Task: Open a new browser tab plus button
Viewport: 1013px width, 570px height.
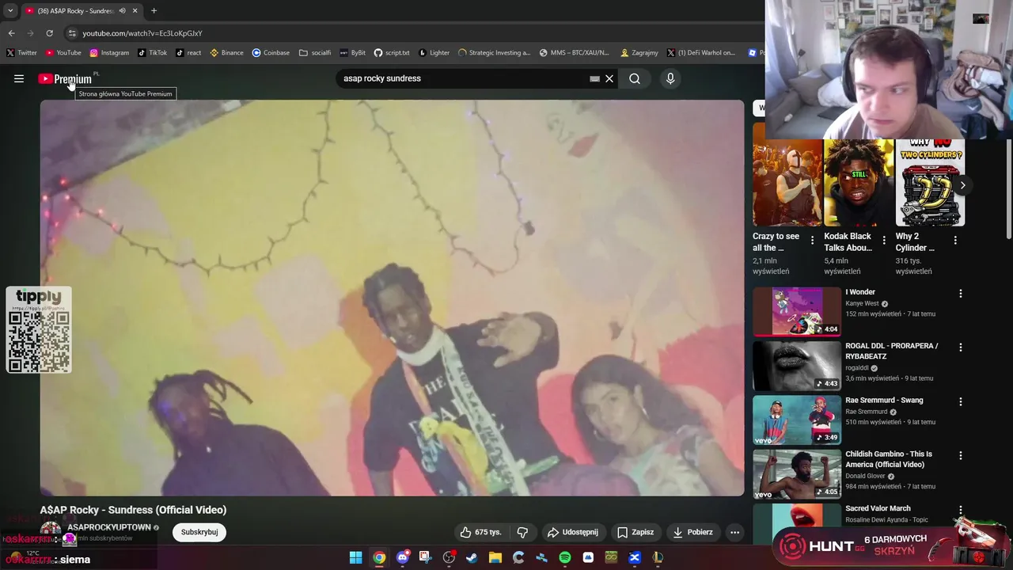Action: point(154,11)
